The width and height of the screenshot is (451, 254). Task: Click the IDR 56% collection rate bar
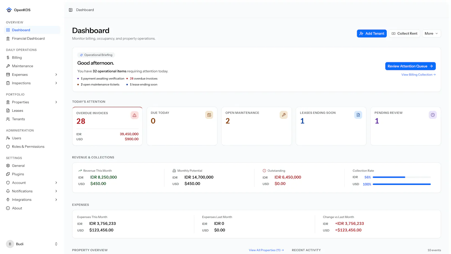[x=402, y=177]
